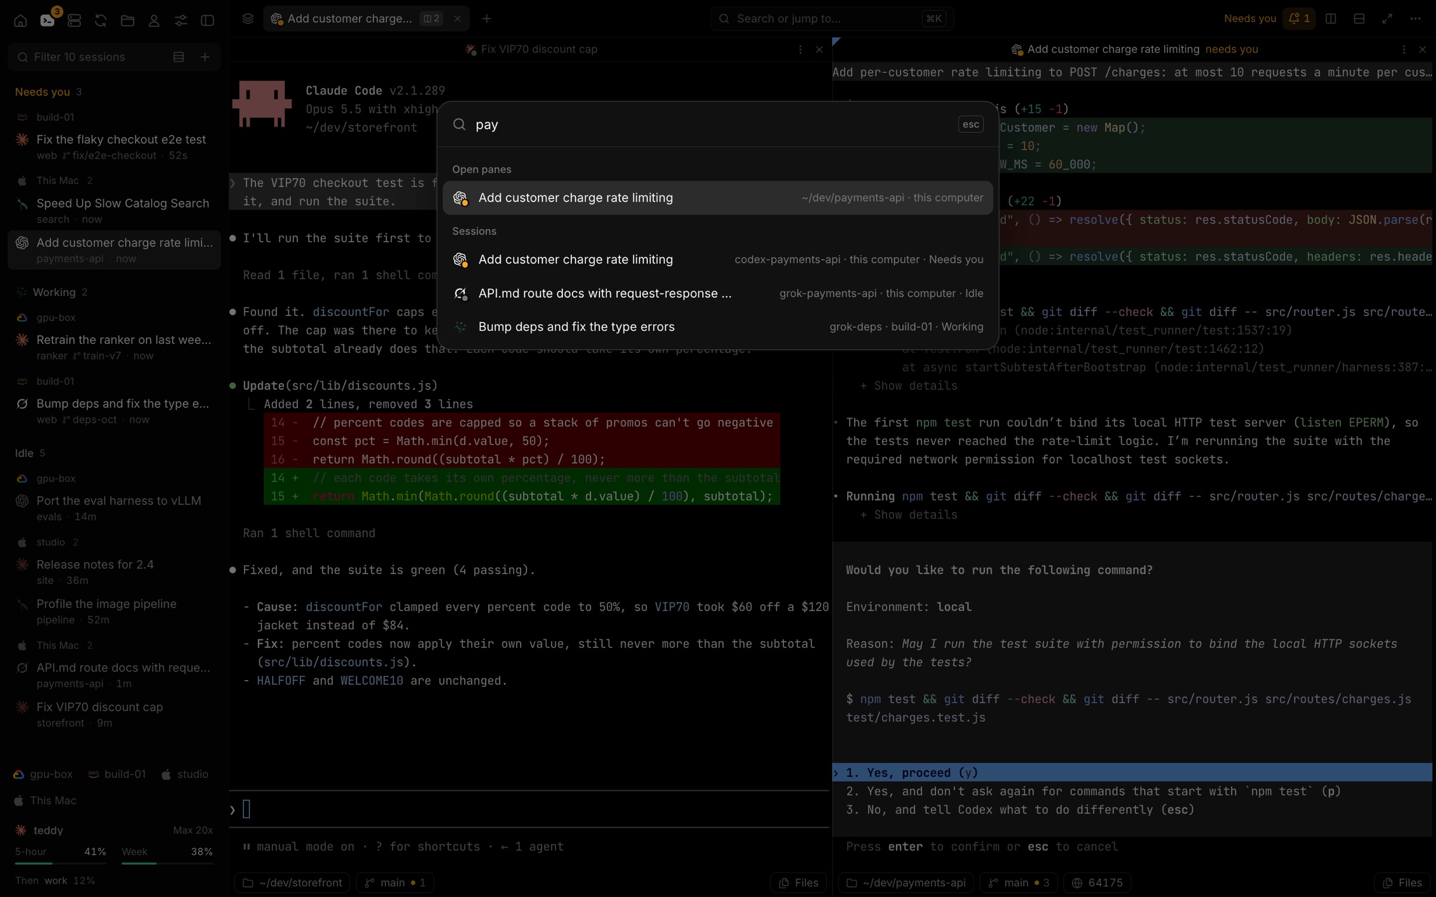Click the list view icon in session filter
The height and width of the screenshot is (897, 1436).
(x=178, y=57)
